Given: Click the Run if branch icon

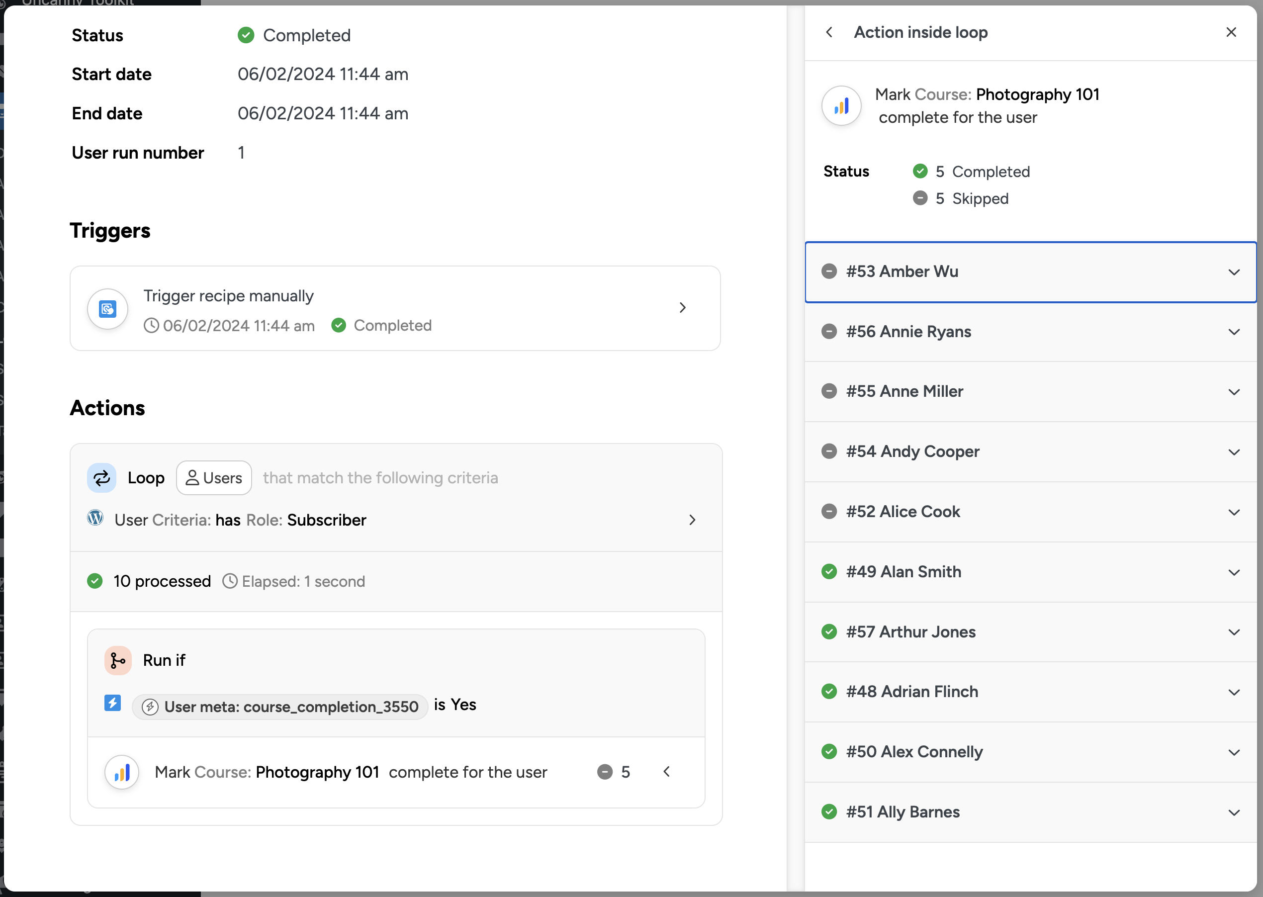Looking at the screenshot, I should coord(118,660).
